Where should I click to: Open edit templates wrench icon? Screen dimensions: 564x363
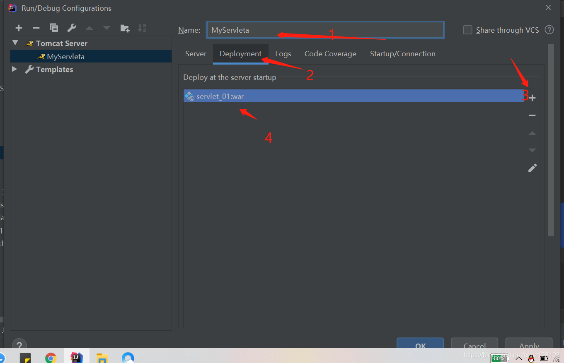click(72, 28)
